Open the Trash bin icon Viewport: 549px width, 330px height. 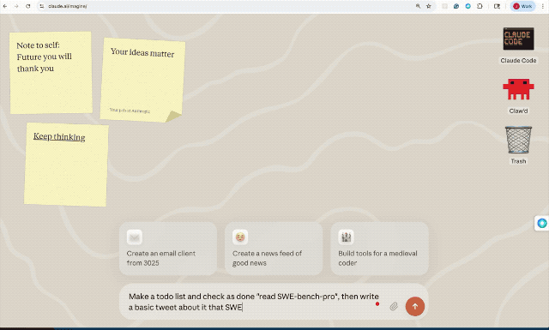[518, 140]
